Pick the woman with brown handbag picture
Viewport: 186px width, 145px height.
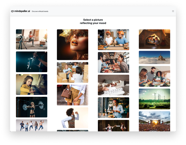point(72,95)
